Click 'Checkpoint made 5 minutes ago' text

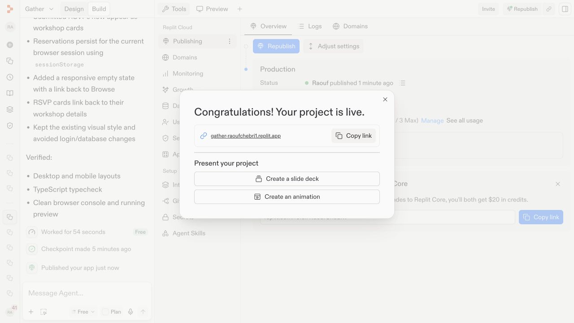pyautogui.click(x=86, y=249)
